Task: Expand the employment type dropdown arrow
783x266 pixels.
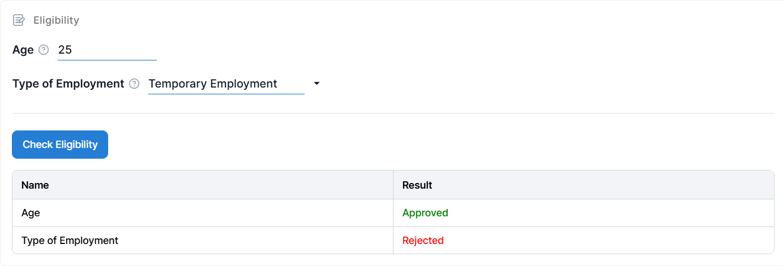Action: (316, 84)
